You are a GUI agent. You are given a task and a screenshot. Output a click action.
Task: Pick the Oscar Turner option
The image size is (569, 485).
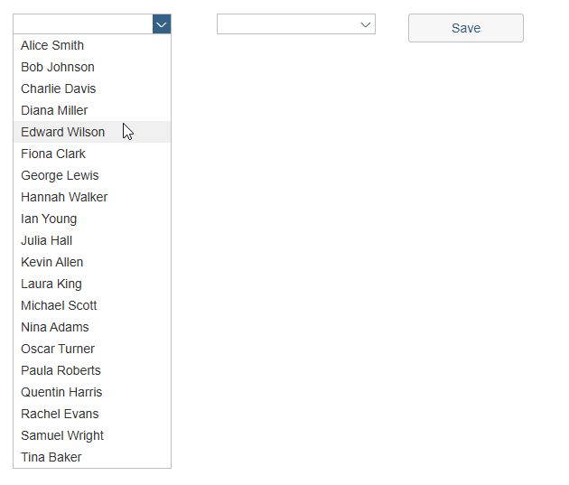(58, 349)
